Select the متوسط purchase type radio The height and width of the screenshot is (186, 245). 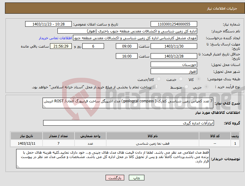[x=186, y=87]
